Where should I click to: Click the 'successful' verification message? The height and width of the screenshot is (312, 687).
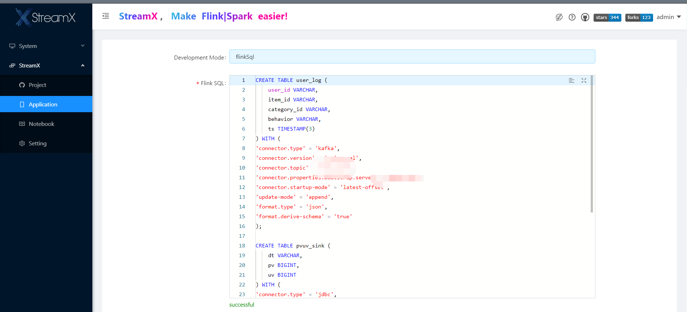tap(242, 304)
